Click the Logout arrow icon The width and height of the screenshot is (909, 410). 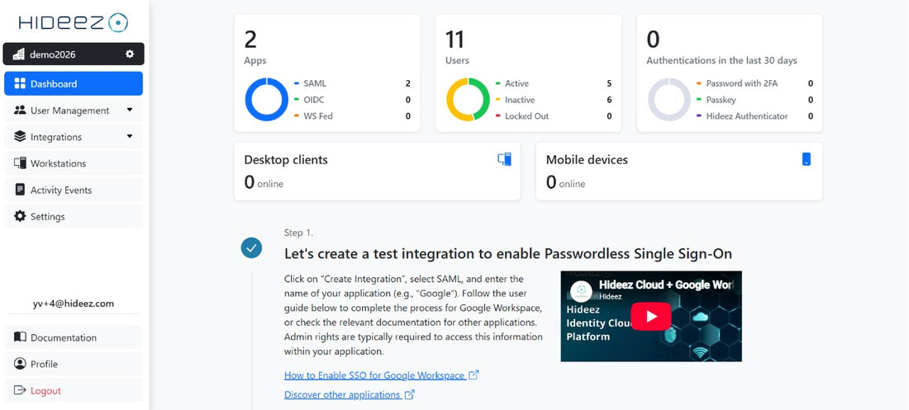[x=21, y=390]
